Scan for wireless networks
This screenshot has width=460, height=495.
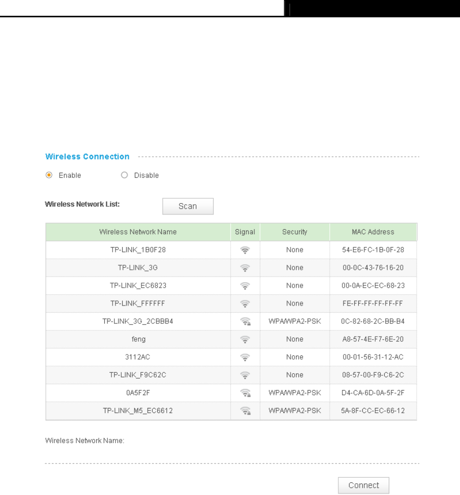188,206
